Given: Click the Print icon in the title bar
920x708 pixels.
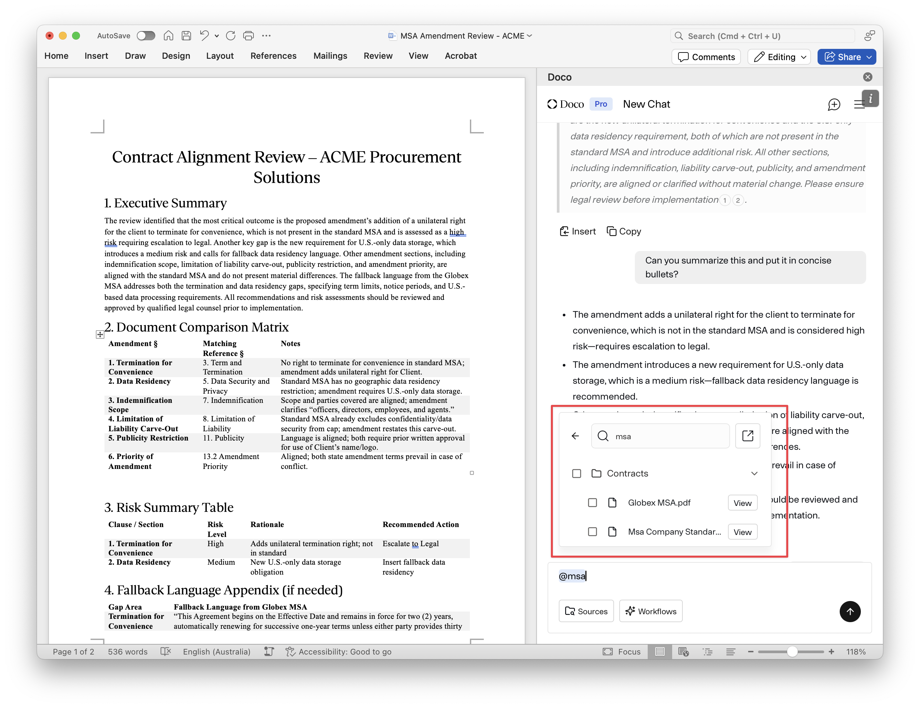Looking at the screenshot, I should coord(249,36).
